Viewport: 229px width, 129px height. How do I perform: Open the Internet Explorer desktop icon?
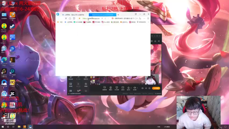pyautogui.click(x=4, y=94)
